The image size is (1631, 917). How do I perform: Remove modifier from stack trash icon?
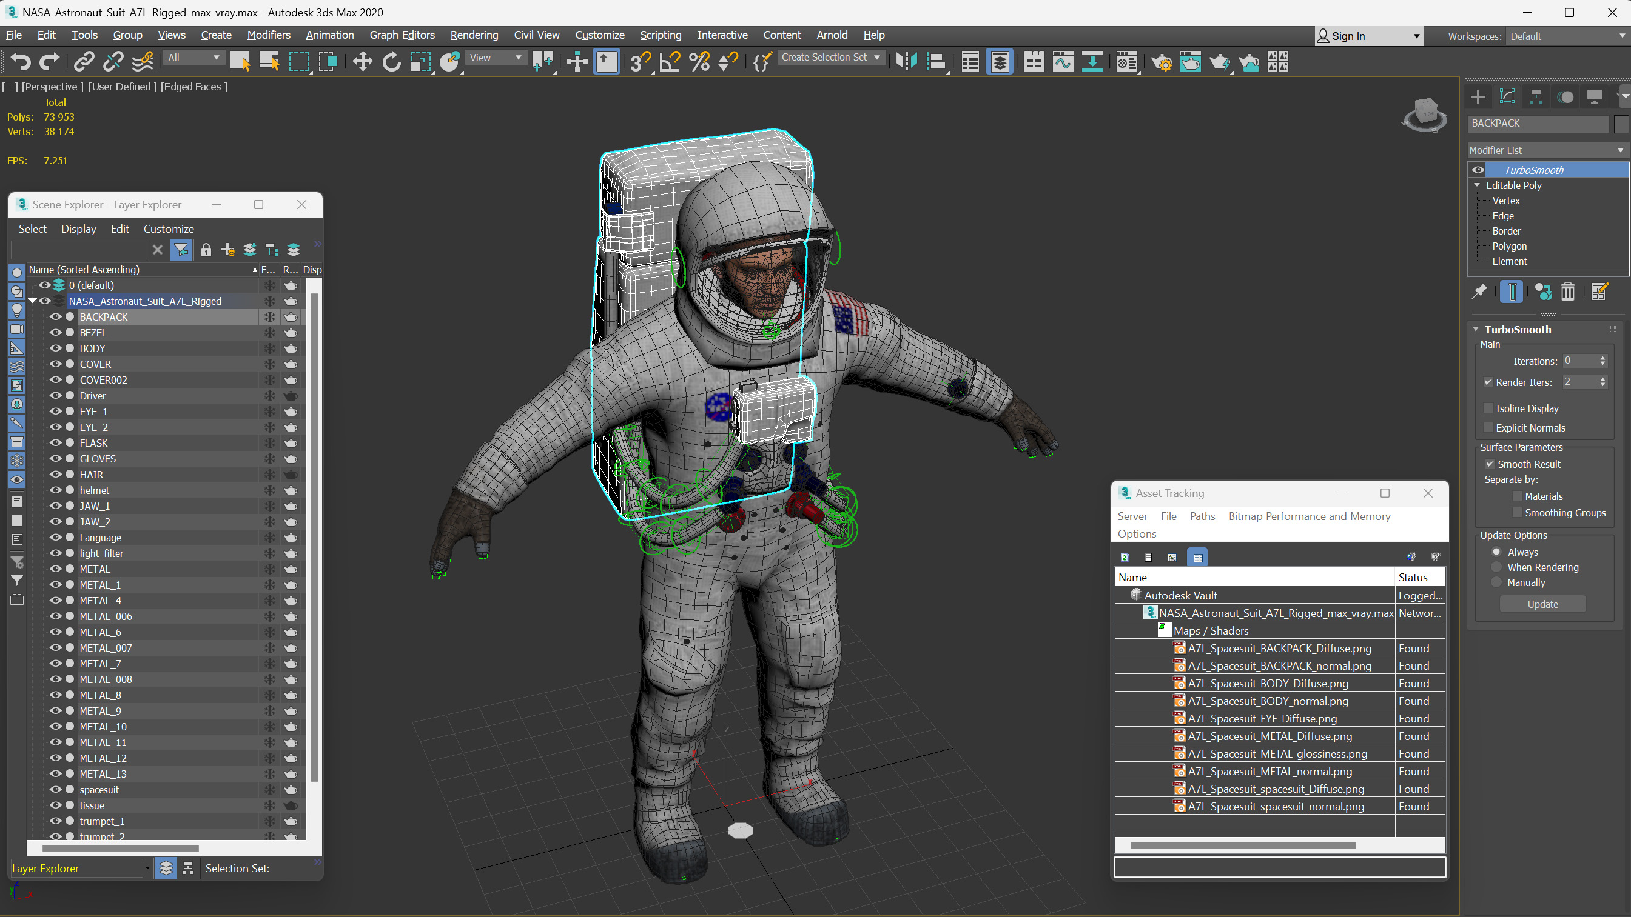pos(1567,291)
